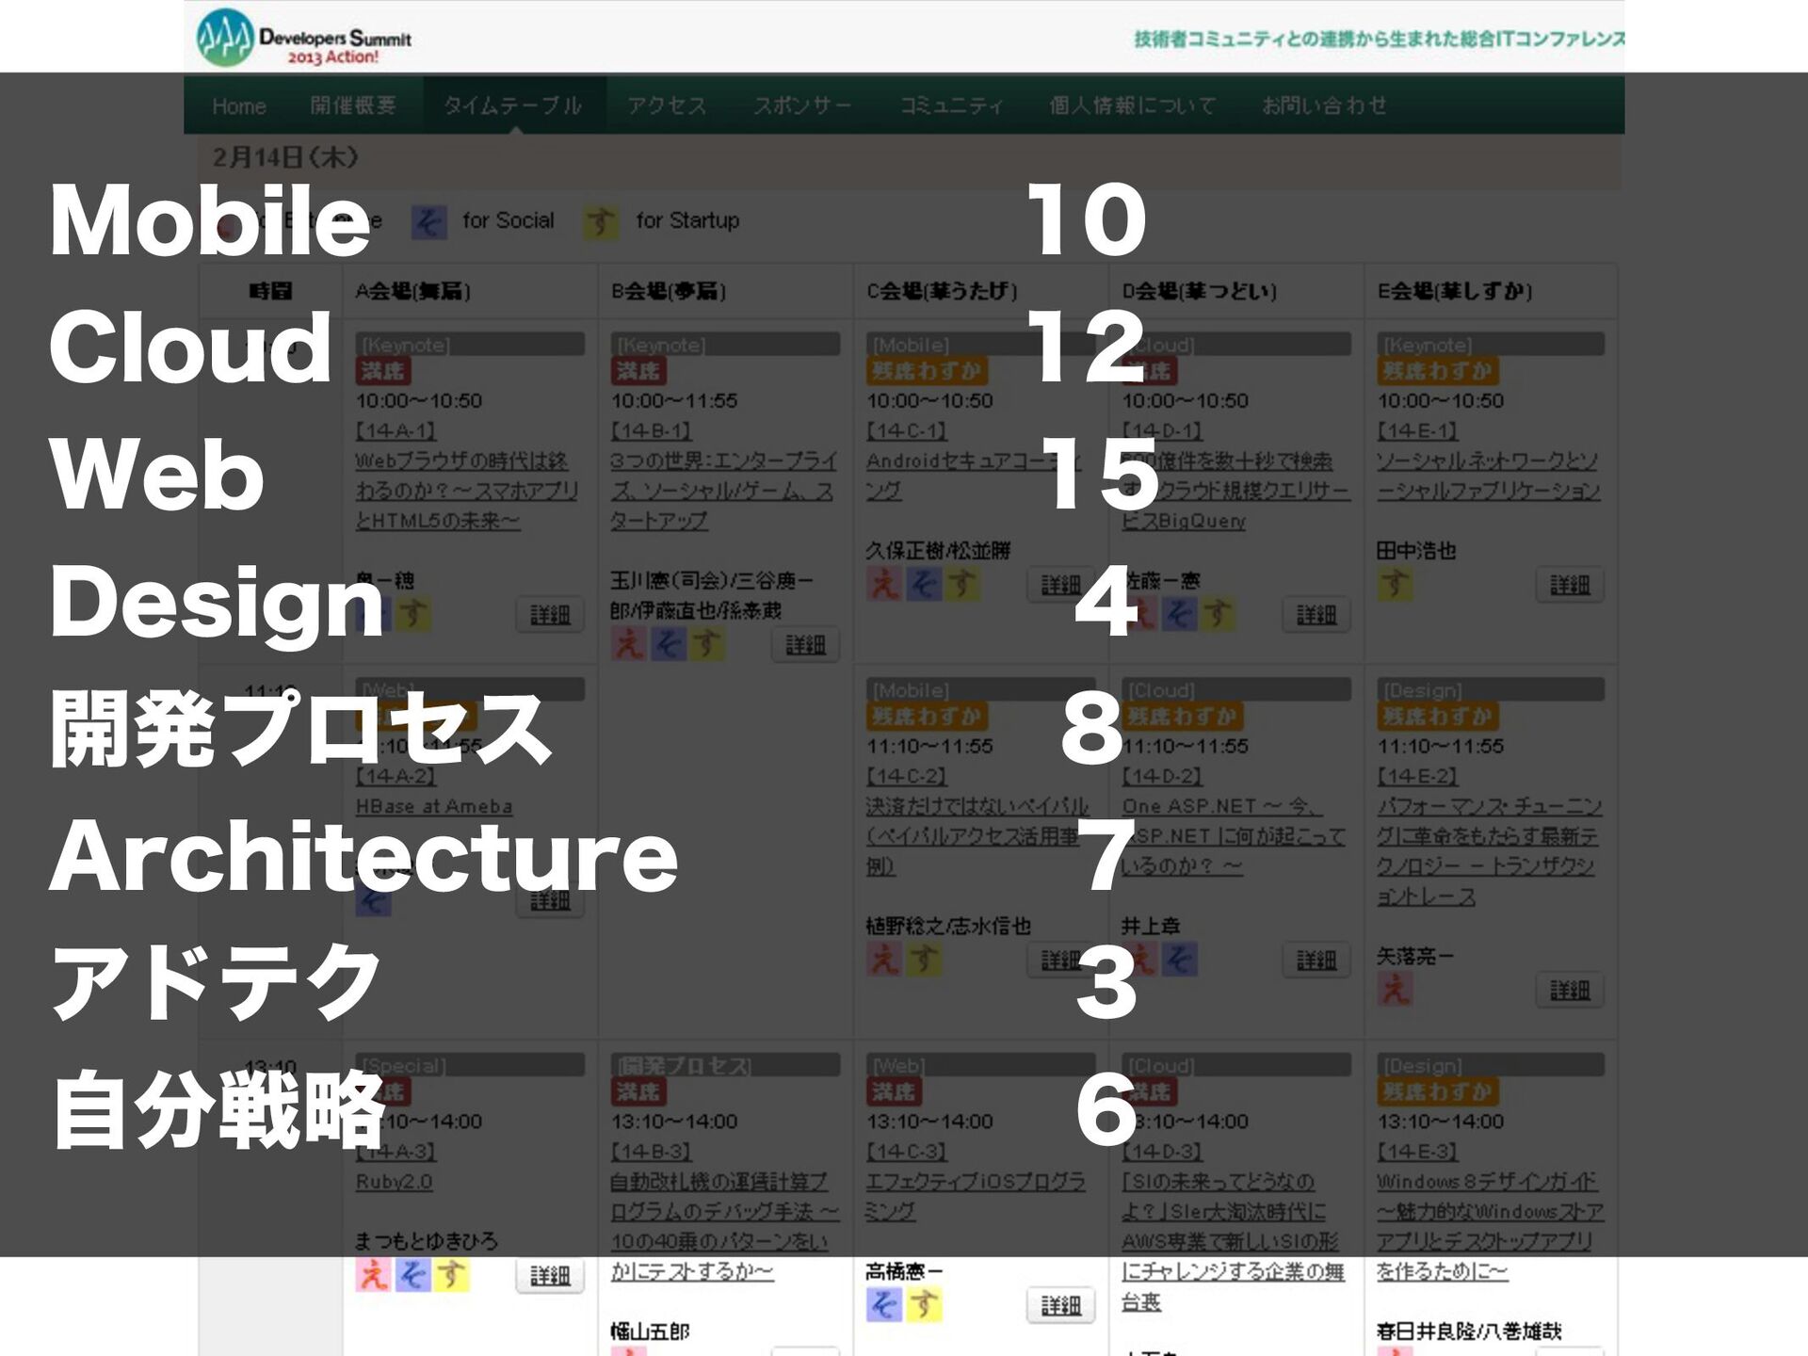Click the 2月14日(木) date heading
The height and width of the screenshot is (1356, 1808).
point(285,157)
